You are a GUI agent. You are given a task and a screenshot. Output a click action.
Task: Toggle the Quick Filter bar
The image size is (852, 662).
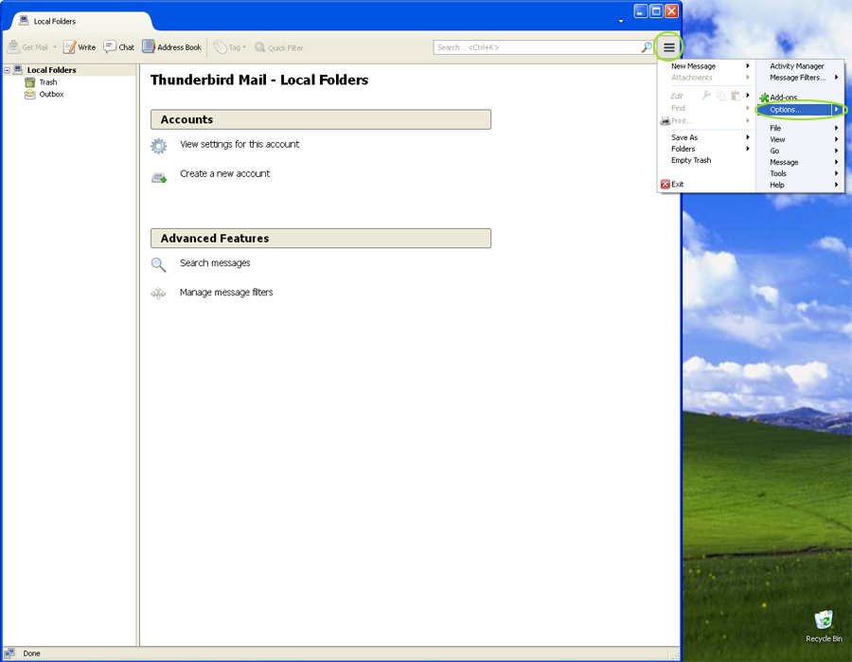(278, 48)
